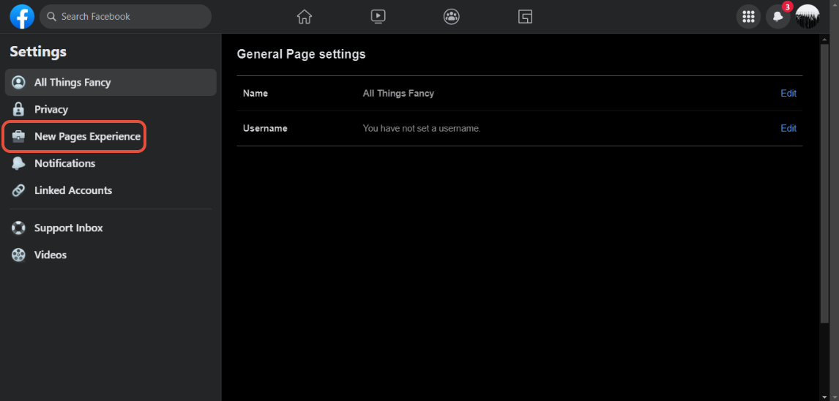Open the grid menu icon
This screenshot has height=401, width=839.
coord(748,17)
